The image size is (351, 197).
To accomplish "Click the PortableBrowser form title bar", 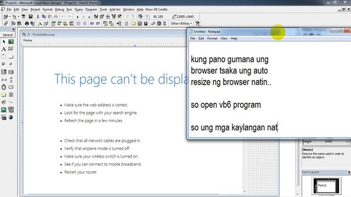I will tap(104, 34).
